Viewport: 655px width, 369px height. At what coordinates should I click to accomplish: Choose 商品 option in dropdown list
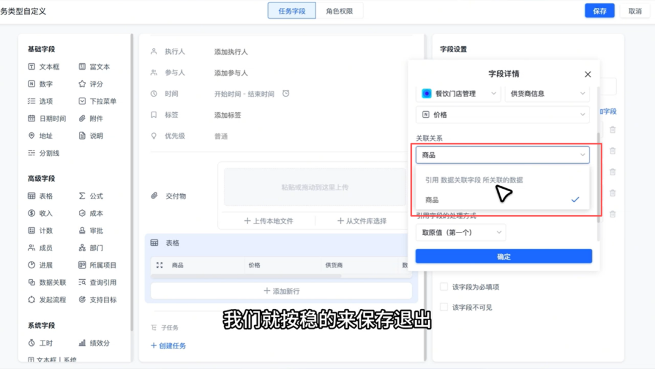coord(503,200)
